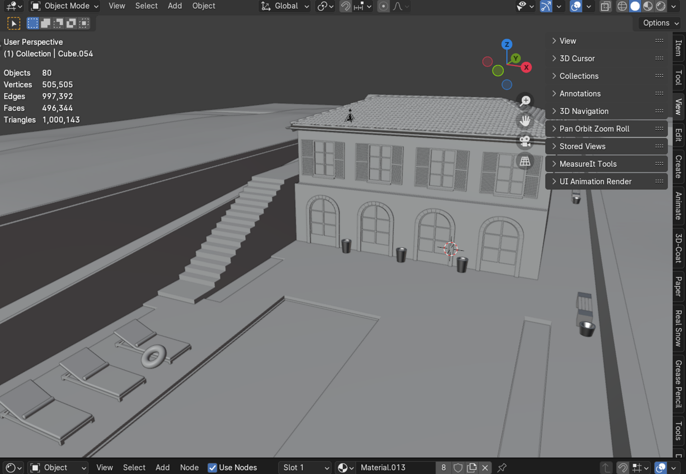Click the Y axis on navigation gizmo
Viewport: 686px width, 474px height.
coord(515,58)
